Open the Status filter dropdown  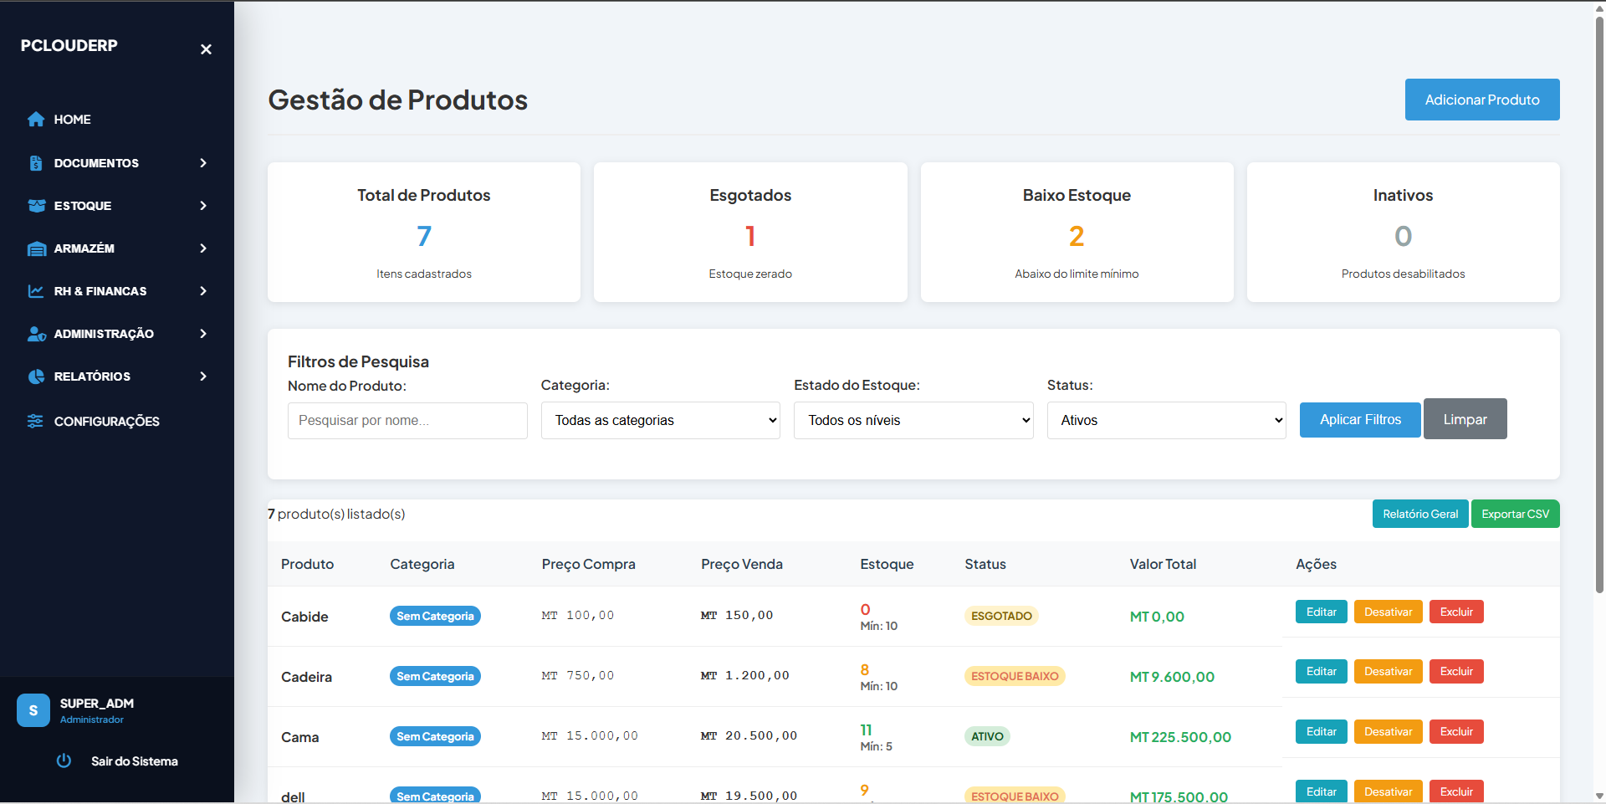(x=1166, y=420)
